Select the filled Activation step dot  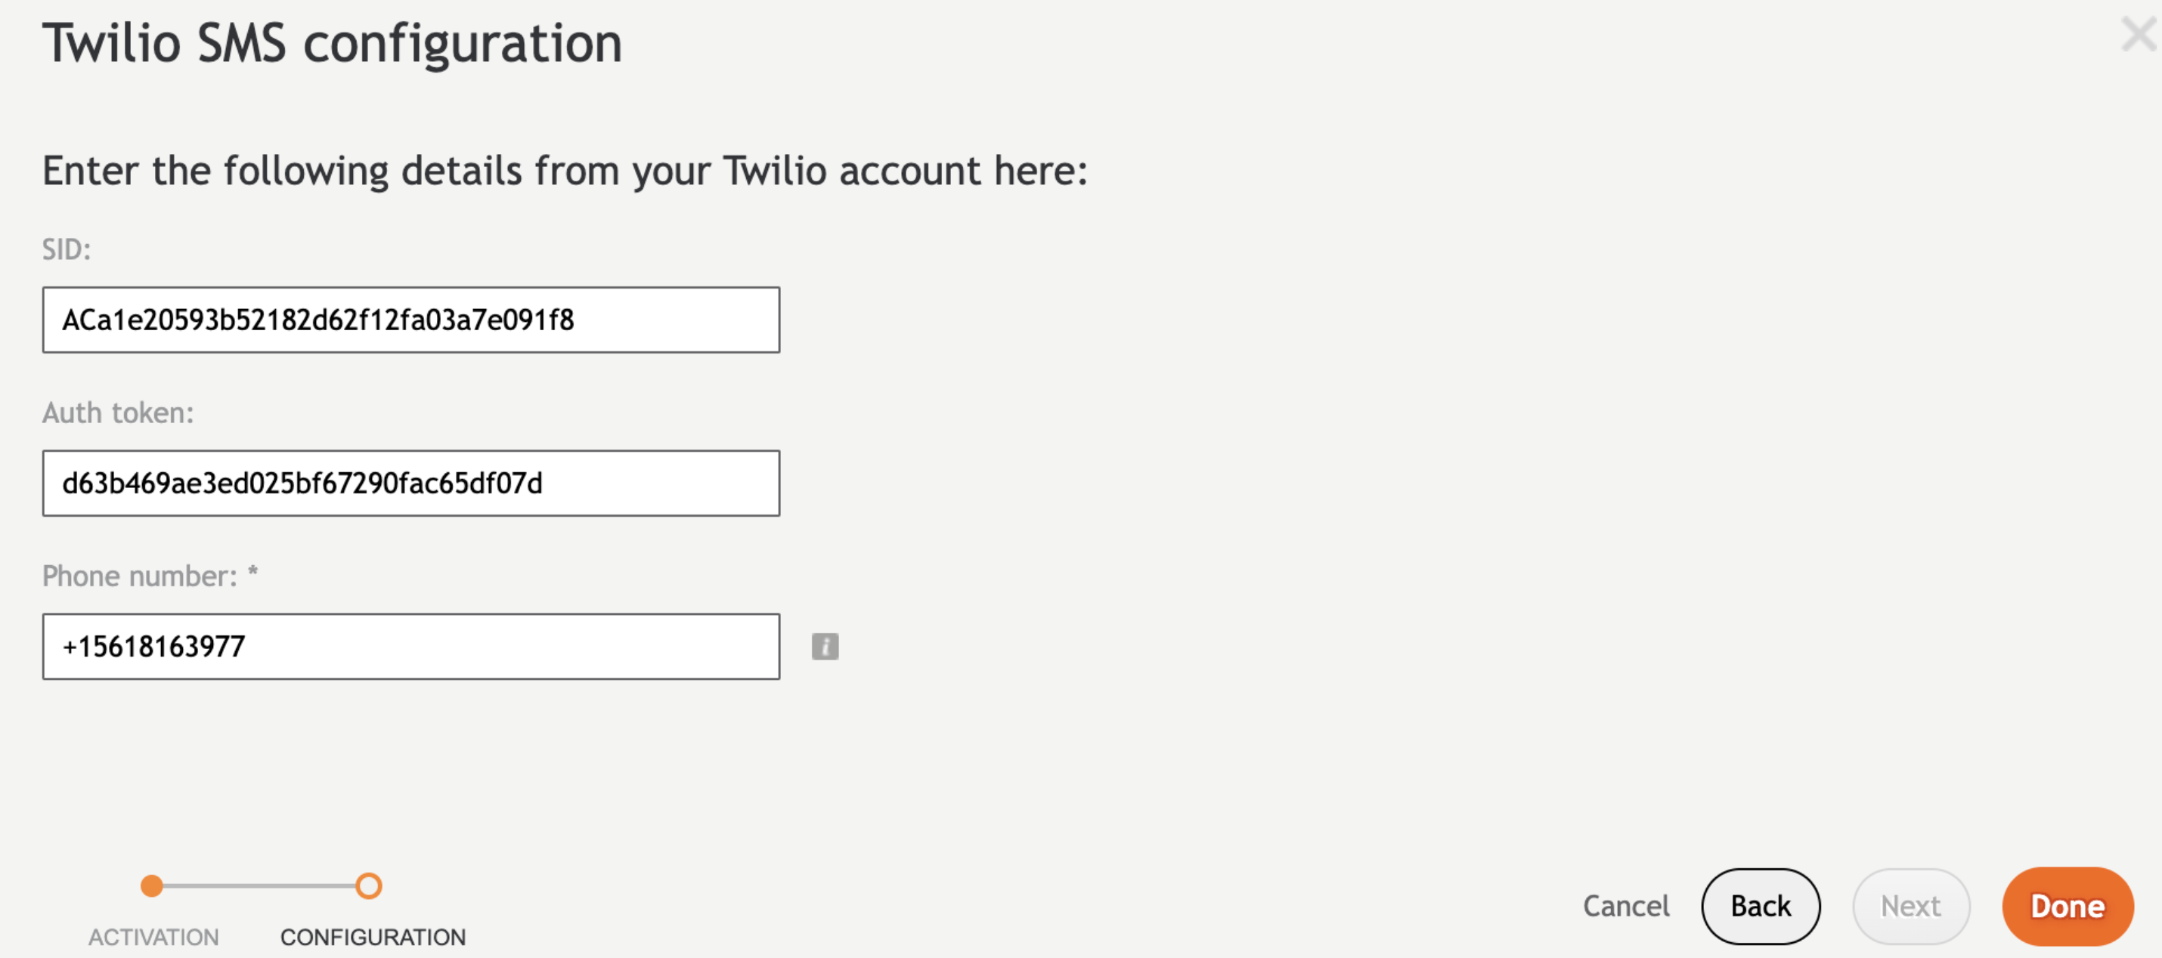click(x=152, y=885)
